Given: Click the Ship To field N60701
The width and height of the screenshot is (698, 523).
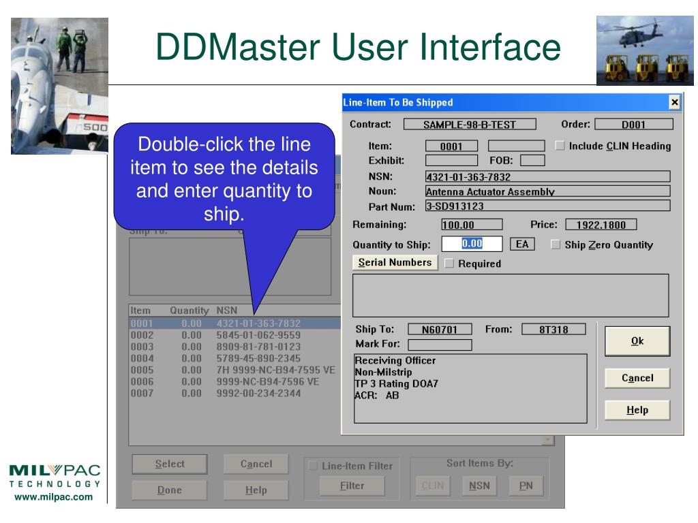Looking at the screenshot, I should pos(440,330).
